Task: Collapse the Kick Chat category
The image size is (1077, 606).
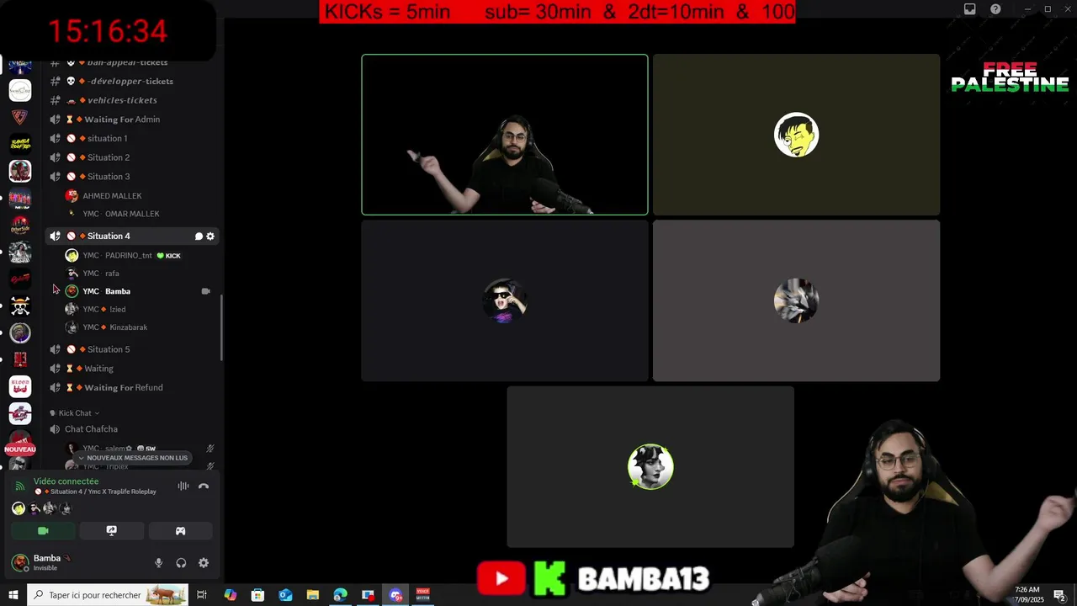Action: [74, 413]
